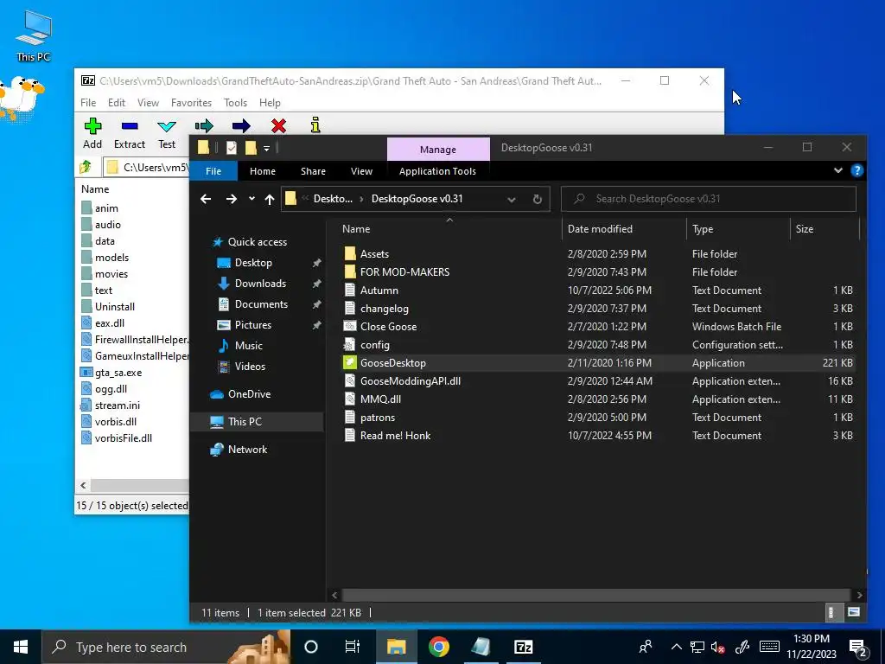Image resolution: width=885 pixels, height=664 pixels.
Task: Open the Cortana circle on taskbar
Action: [311, 647]
